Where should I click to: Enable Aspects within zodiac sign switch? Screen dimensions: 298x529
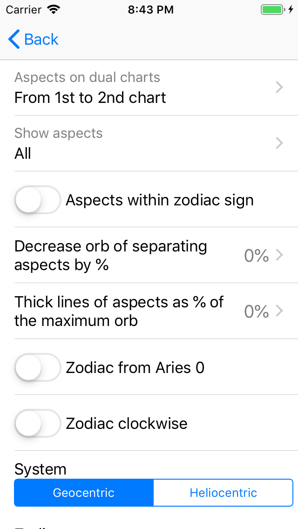(x=38, y=200)
